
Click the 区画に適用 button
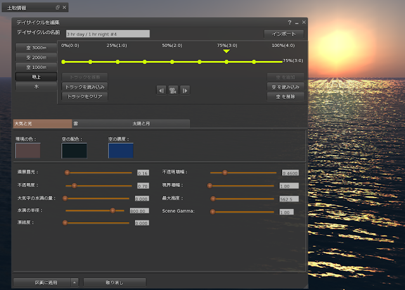[x=43, y=282]
